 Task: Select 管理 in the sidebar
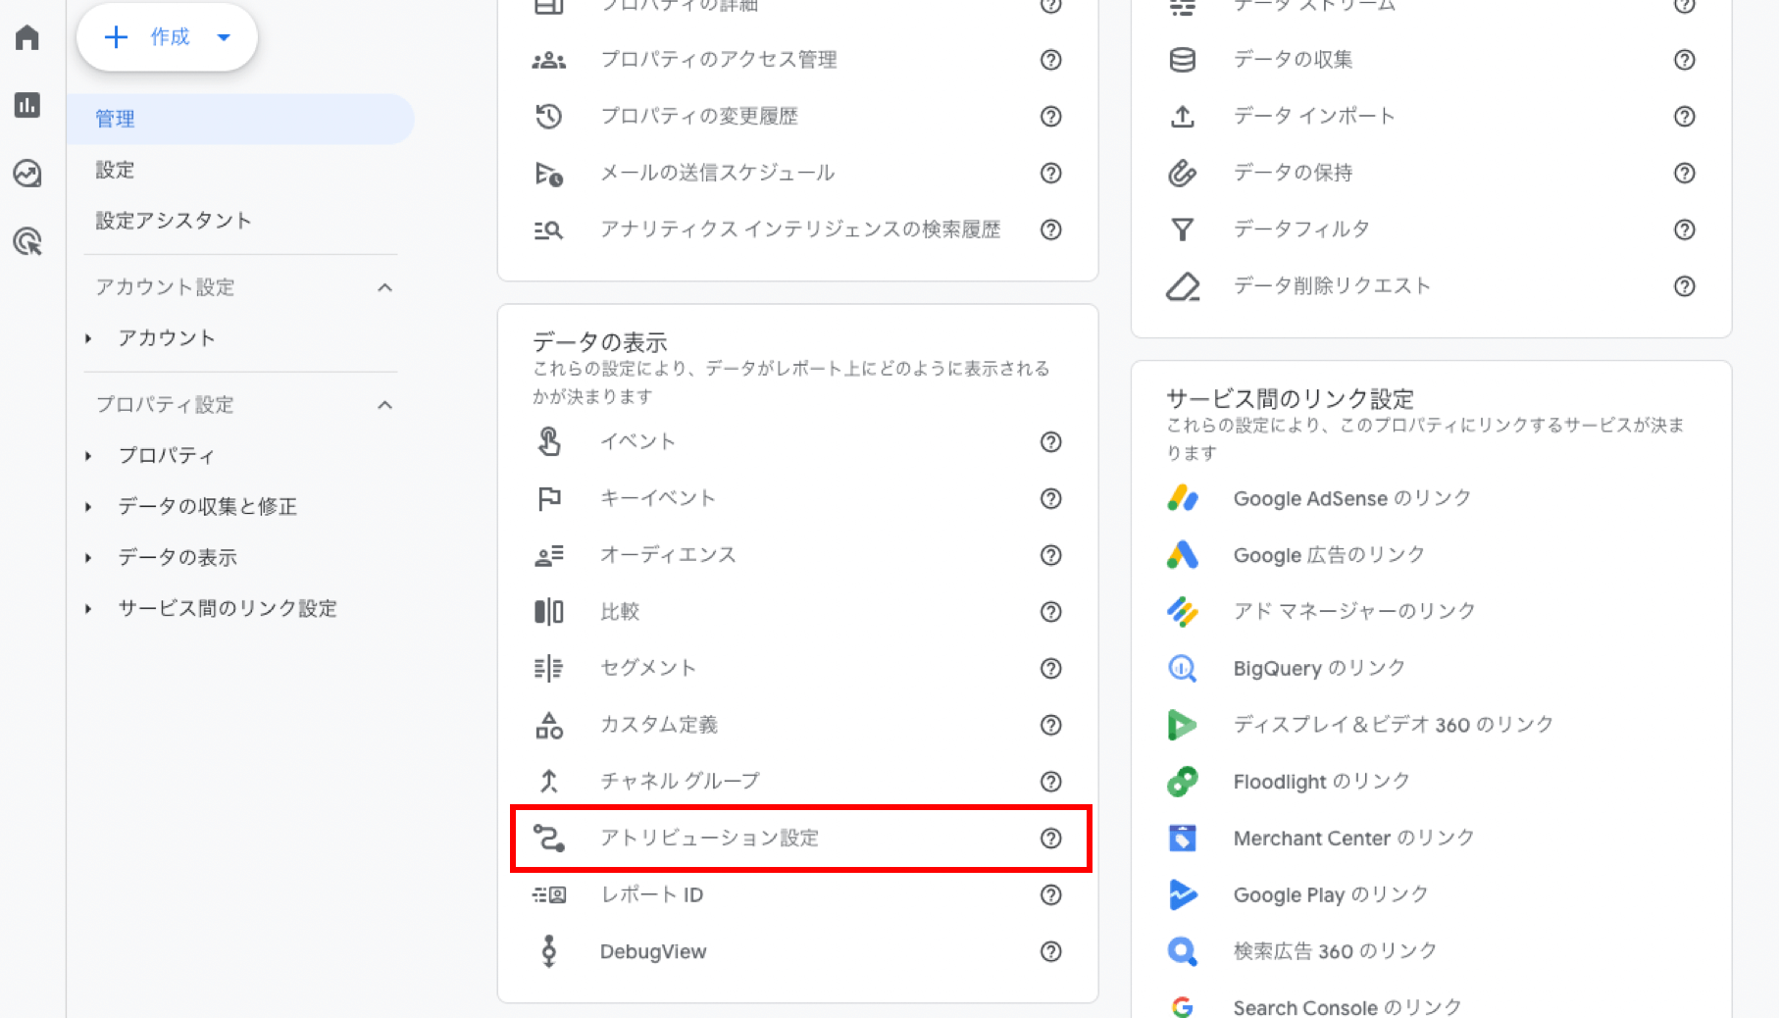(x=240, y=119)
